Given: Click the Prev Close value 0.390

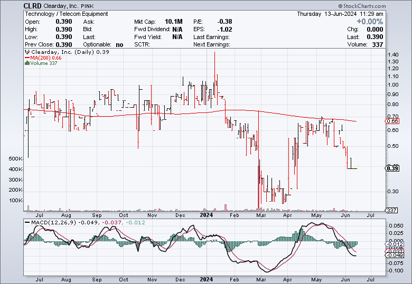Looking at the screenshot, I should pyautogui.click(x=64, y=45).
